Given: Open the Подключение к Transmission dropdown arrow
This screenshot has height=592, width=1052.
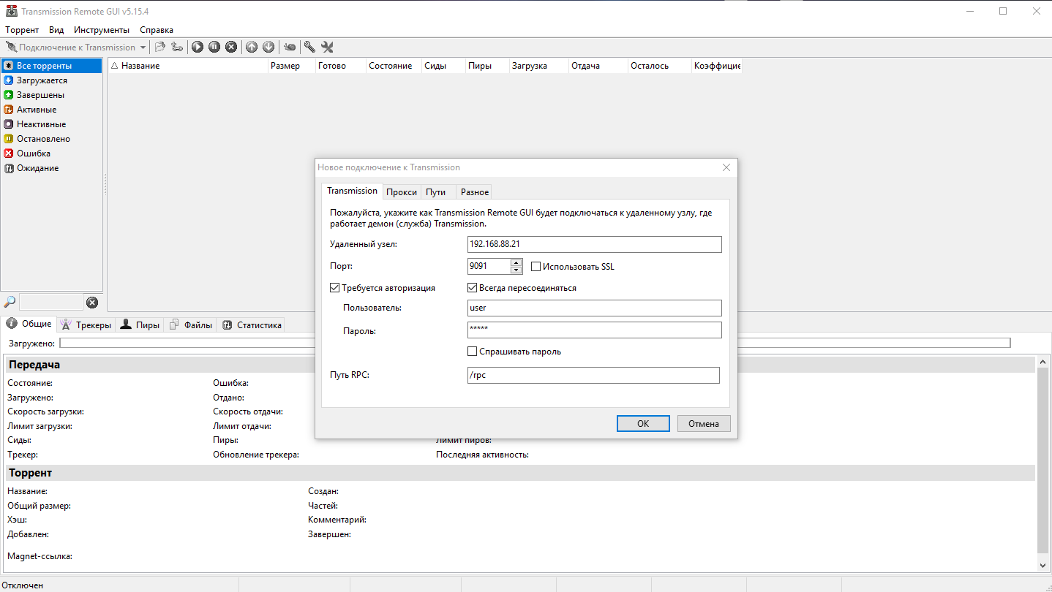Looking at the screenshot, I should point(142,48).
